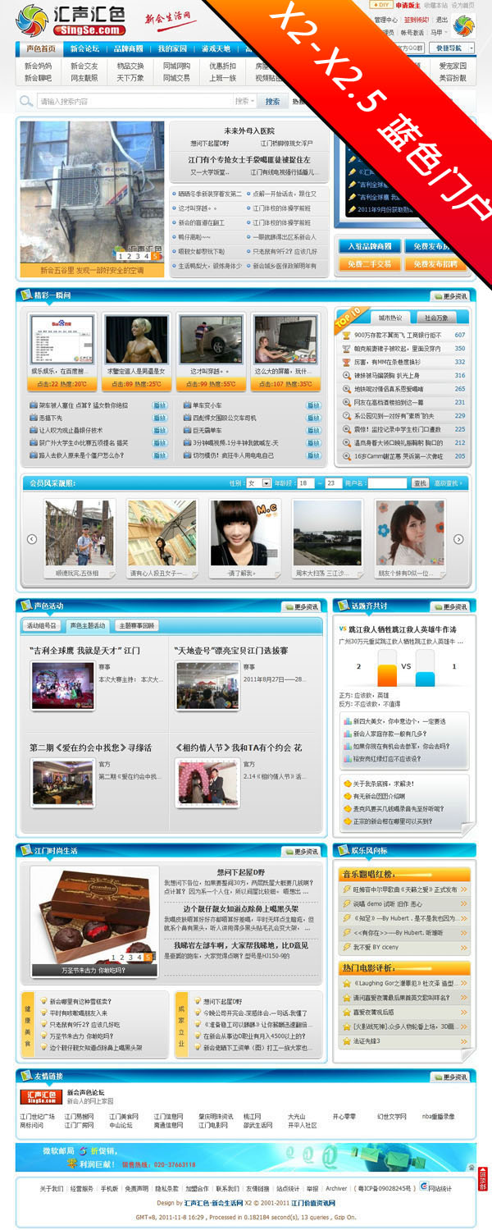Click lightbulb icon beside 新会哪里有这种雪糕卖
This screenshot has width=492, height=1230.
[x=43, y=1001]
